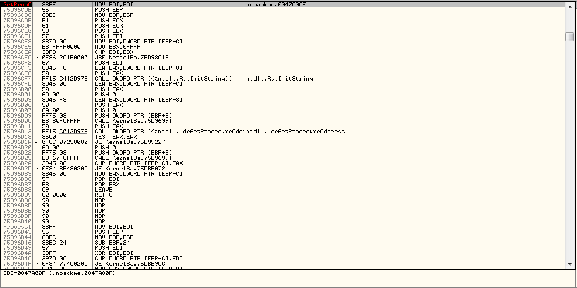This screenshot has height=288, width=577.
Task: Select the RET 8 instruction
Action: [103, 195]
